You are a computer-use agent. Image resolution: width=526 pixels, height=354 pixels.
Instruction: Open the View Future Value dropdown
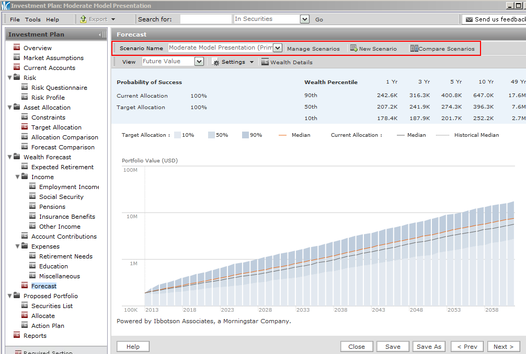[x=199, y=62]
